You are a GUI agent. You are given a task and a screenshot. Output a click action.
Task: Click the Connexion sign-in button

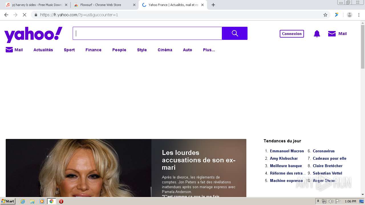(x=292, y=34)
